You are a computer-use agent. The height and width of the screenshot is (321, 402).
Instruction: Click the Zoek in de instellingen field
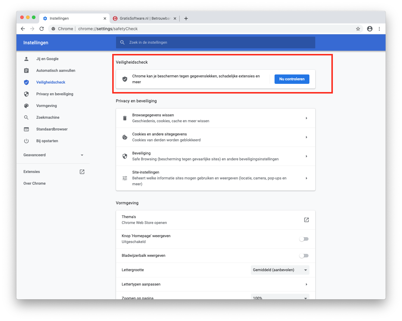(215, 43)
